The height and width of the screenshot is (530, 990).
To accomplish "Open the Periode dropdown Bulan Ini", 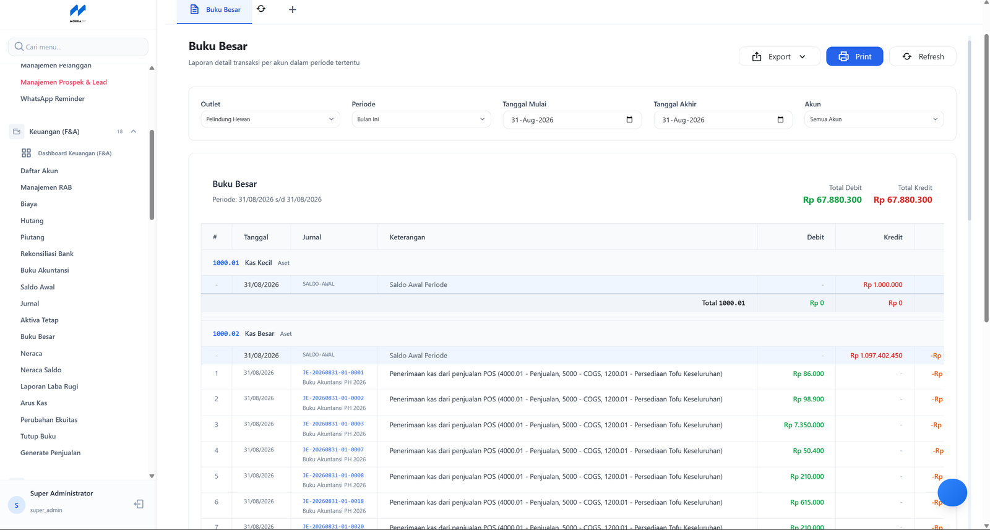I will pyautogui.click(x=421, y=119).
